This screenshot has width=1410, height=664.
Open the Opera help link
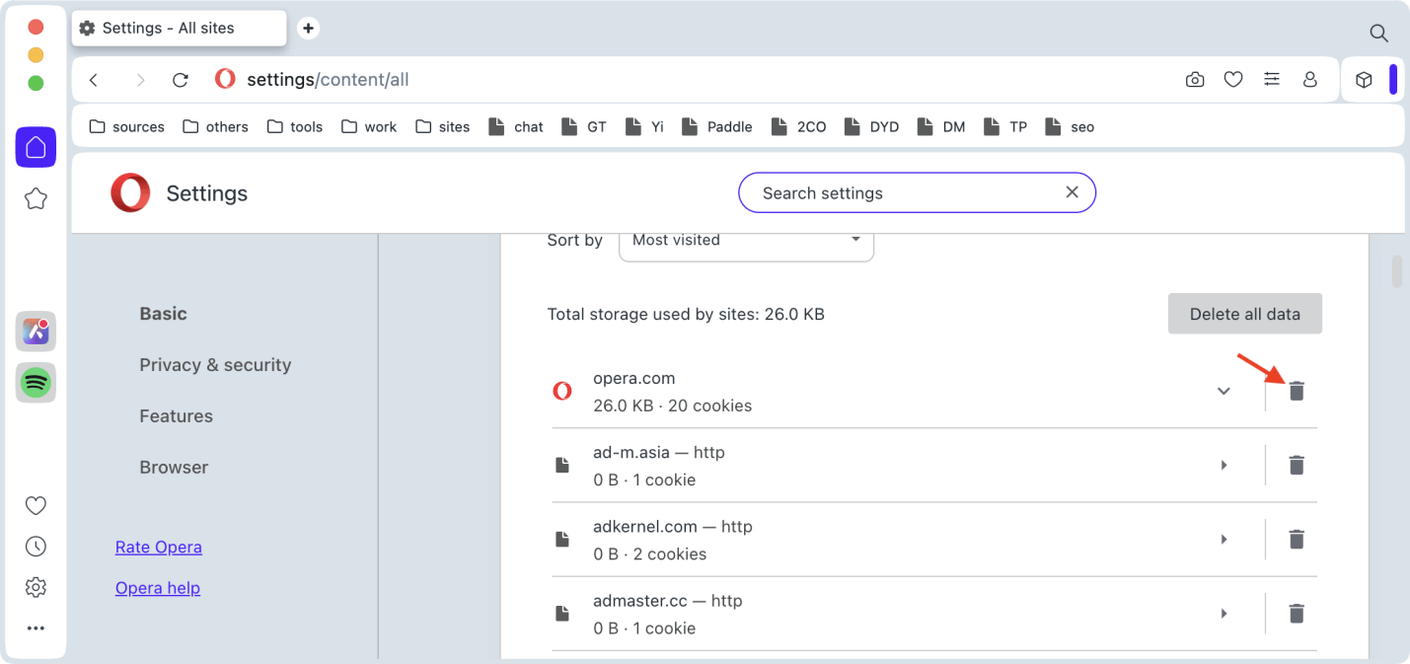(158, 588)
